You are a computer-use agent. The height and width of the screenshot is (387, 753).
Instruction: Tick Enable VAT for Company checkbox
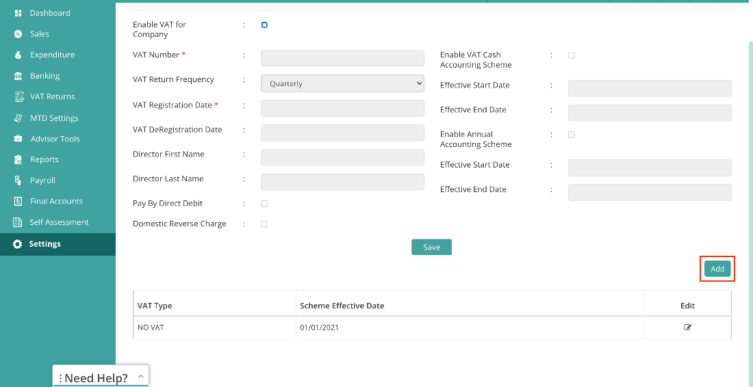click(x=264, y=25)
